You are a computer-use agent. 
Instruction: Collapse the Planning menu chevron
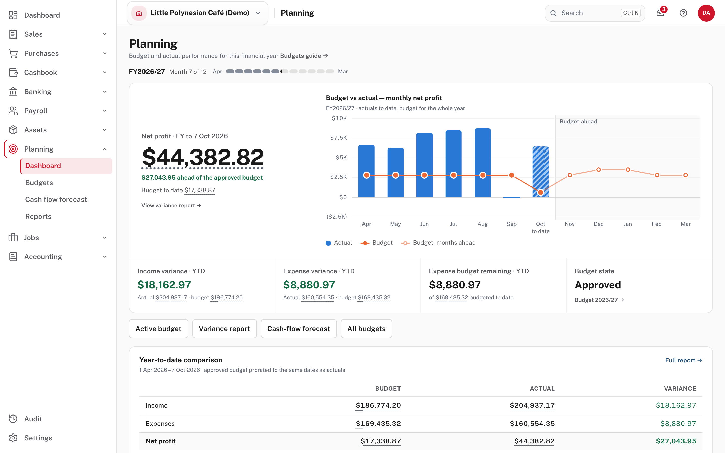[104, 149]
